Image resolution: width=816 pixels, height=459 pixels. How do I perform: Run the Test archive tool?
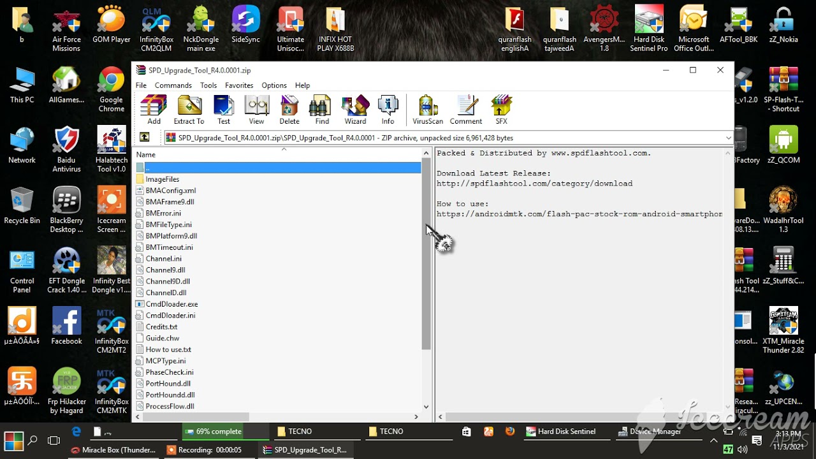[224, 110]
